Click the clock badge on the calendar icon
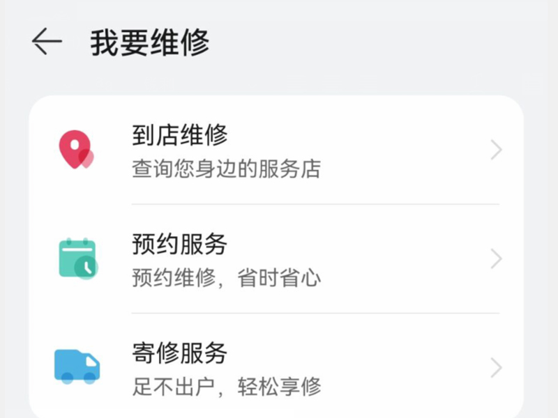 point(86,268)
